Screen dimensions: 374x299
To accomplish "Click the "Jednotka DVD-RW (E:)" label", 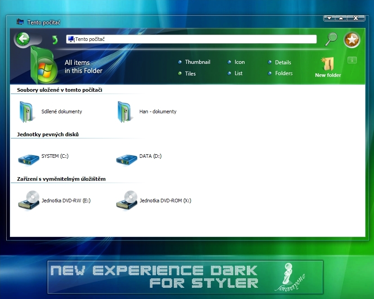I will click(x=66, y=201).
